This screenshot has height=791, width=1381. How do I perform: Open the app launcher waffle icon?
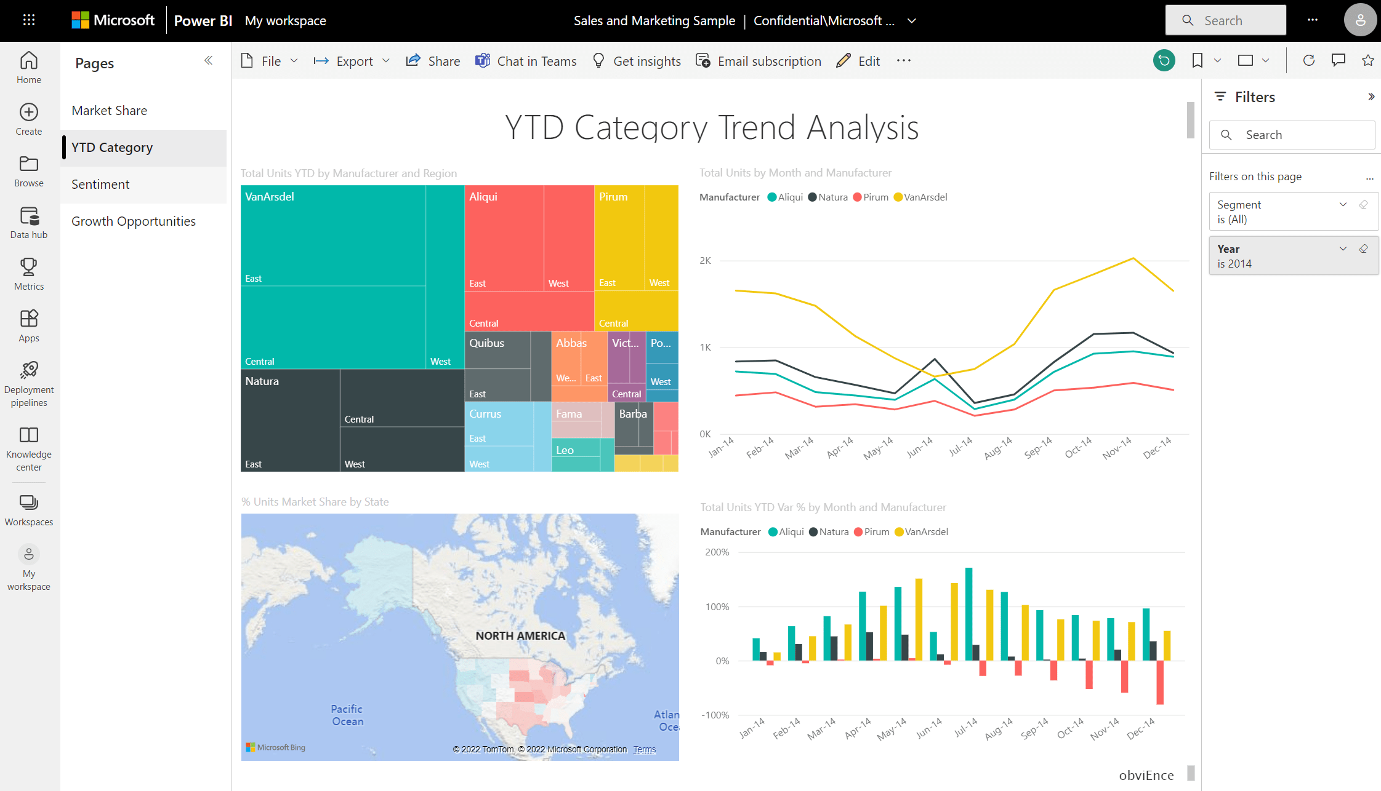29,20
